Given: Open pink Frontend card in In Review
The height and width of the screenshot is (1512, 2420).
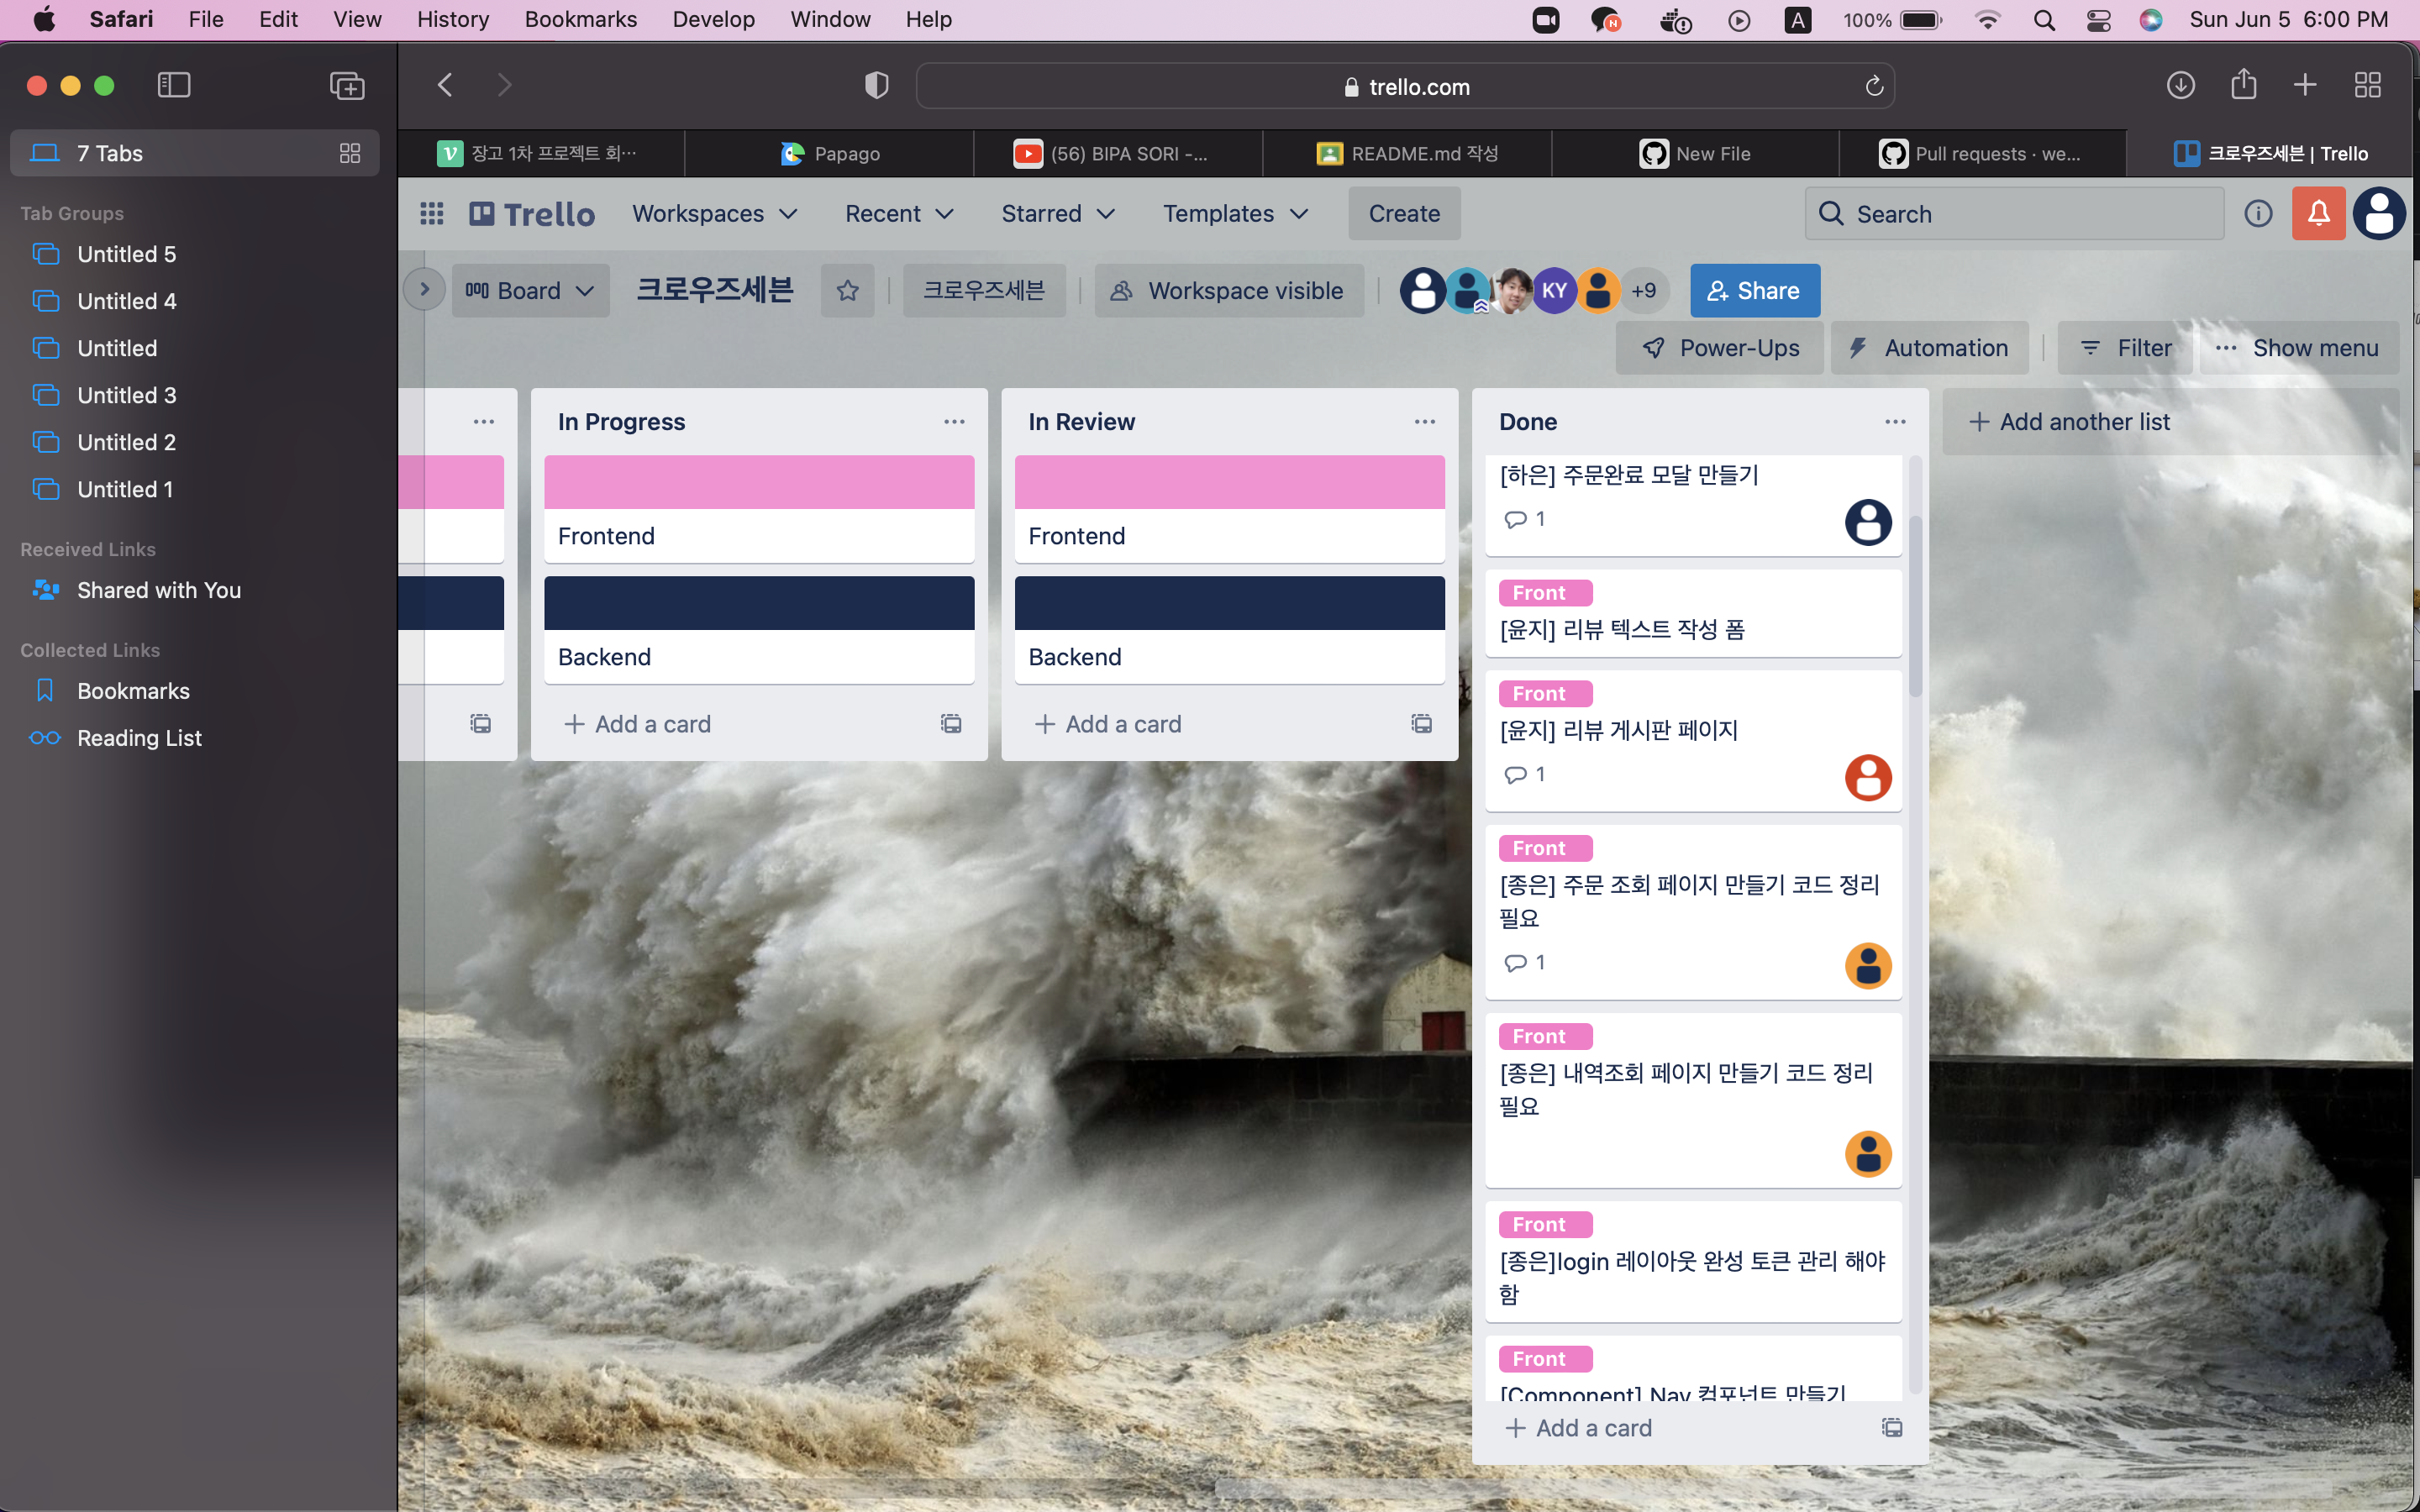Looking at the screenshot, I should tap(1229, 510).
